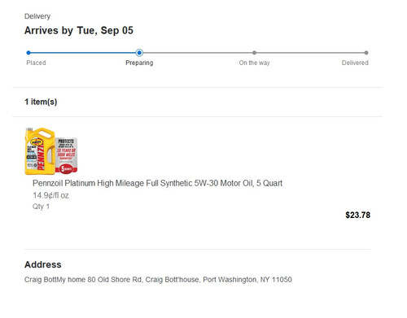Click the Delivered step label

coord(355,63)
